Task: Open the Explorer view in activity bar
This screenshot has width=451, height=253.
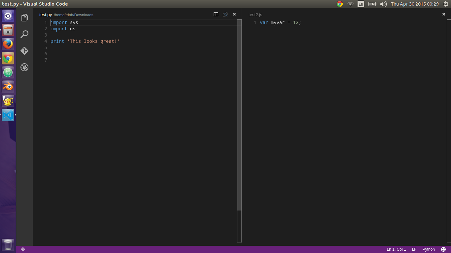Action: [x=24, y=18]
